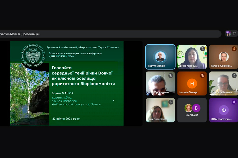Click the orange H avatar of Наталія Тимчук
The height and width of the screenshot is (158, 238).
click(192, 83)
